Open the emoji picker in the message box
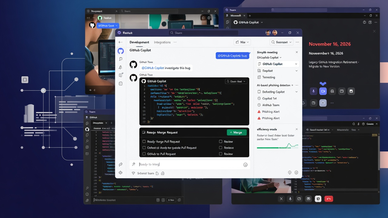 pyautogui.click(x=246, y=165)
